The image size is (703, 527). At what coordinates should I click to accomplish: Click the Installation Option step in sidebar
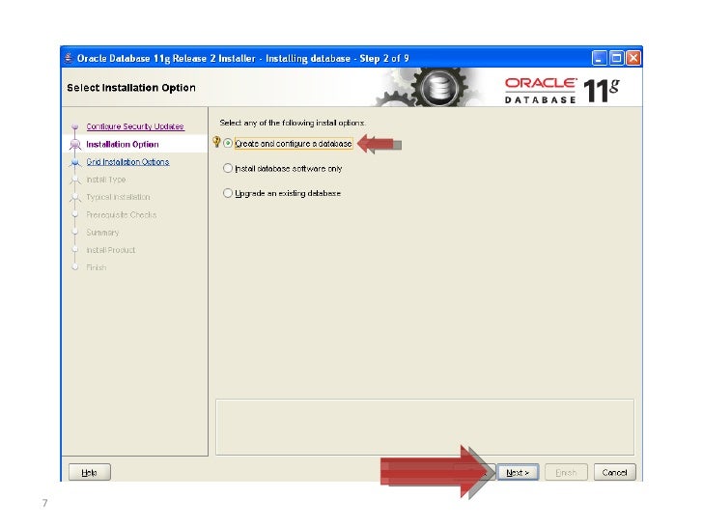(x=123, y=145)
